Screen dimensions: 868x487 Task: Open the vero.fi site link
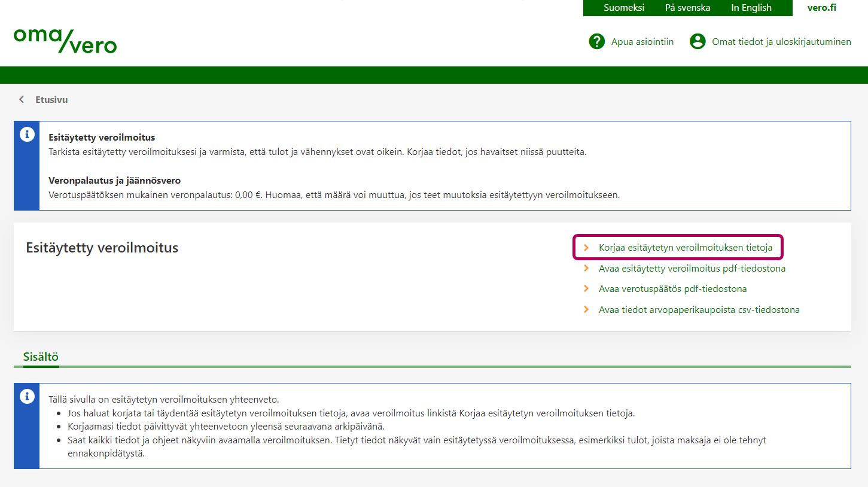(821, 8)
